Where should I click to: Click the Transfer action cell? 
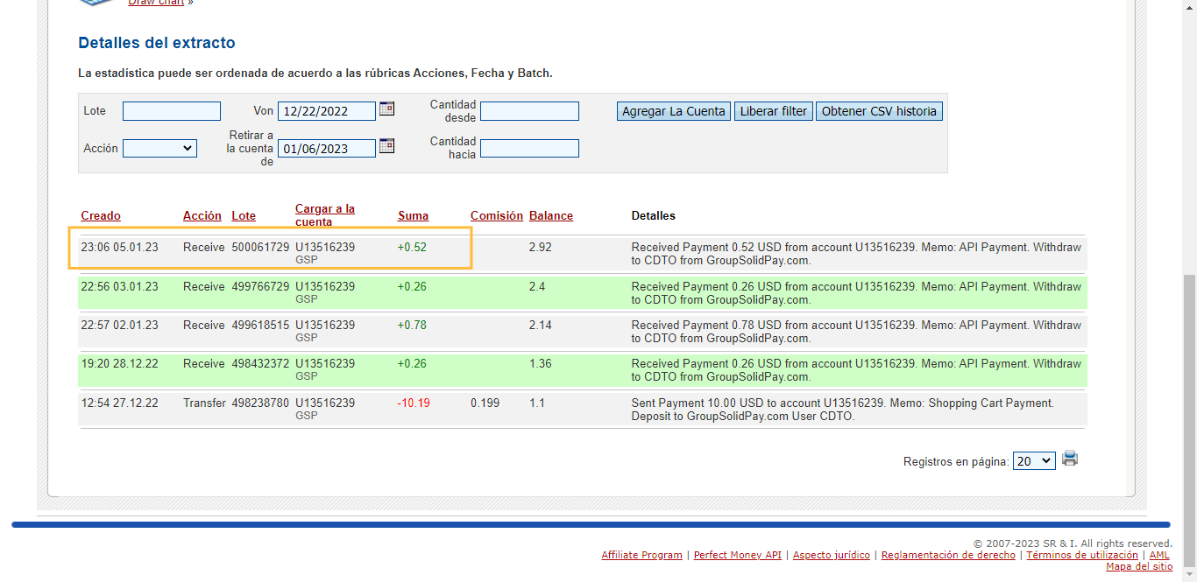coord(204,403)
